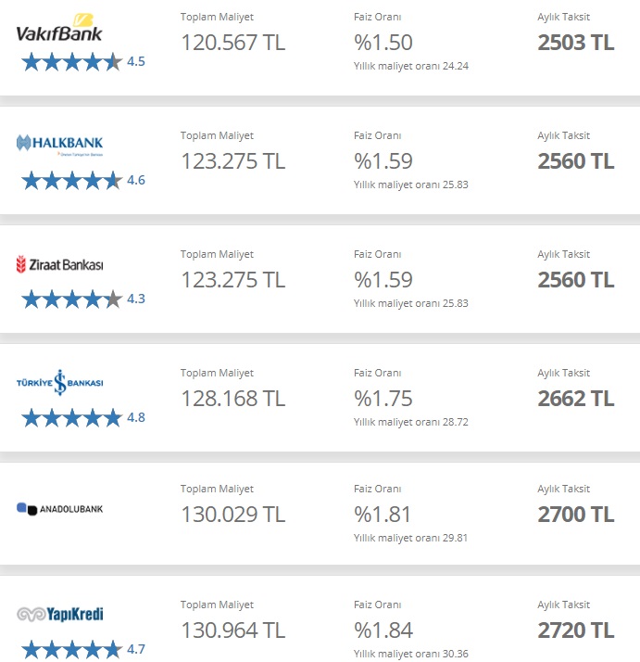Screen dimensions: 640x662
Task: Click VakıfBank's star rating
Action: coord(72,62)
